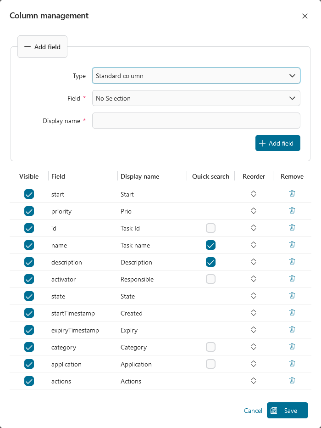Check quick search for Category
Screen dimensions: 321x428
210,347
